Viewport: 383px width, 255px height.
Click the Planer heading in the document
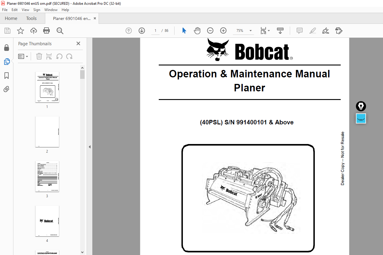(249, 88)
